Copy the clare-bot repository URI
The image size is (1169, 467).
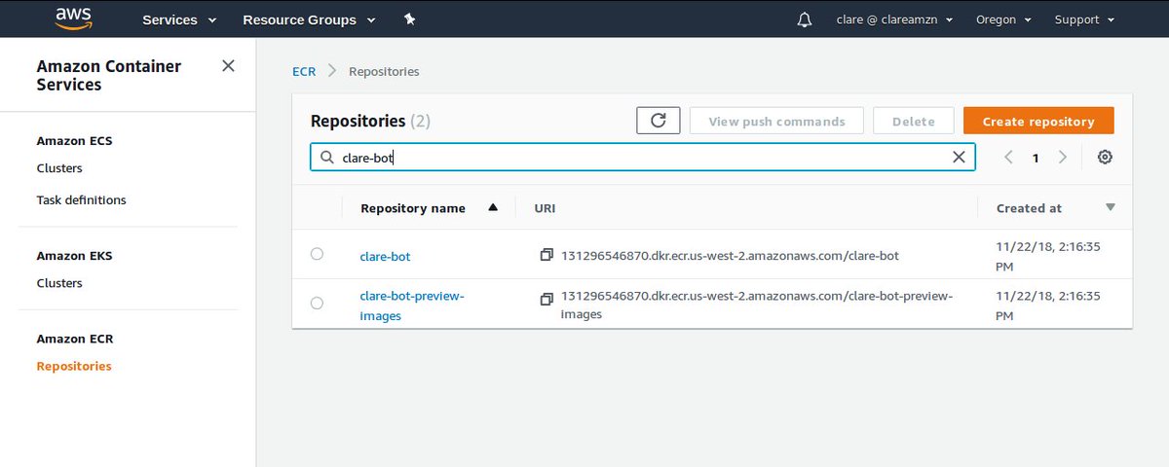pyautogui.click(x=547, y=255)
